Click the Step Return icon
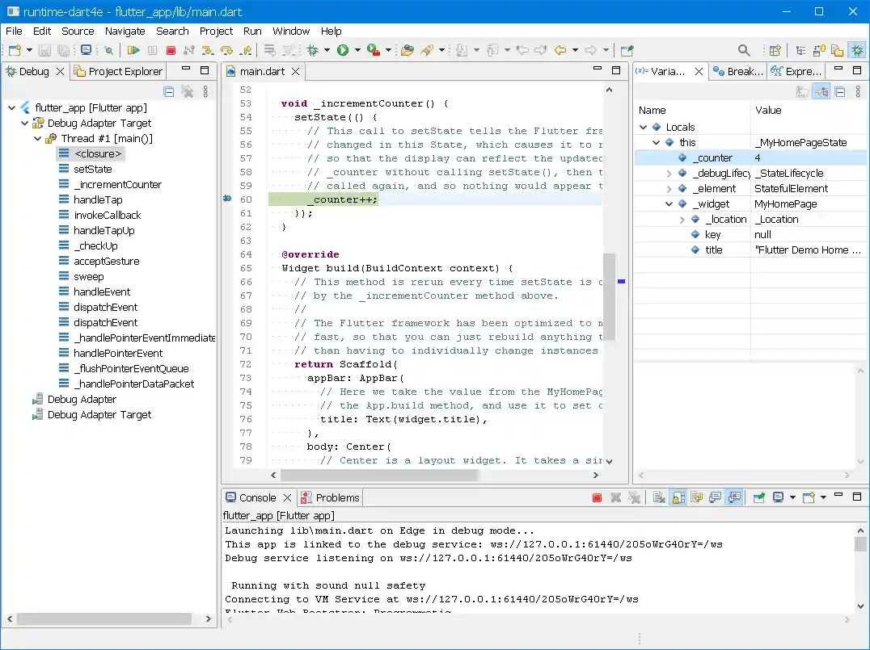Viewport: 870px width, 650px height. click(x=245, y=50)
